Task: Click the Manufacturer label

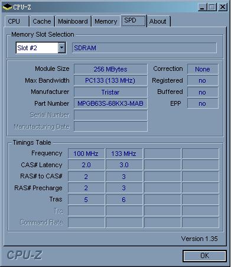Action: click(x=50, y=92)
